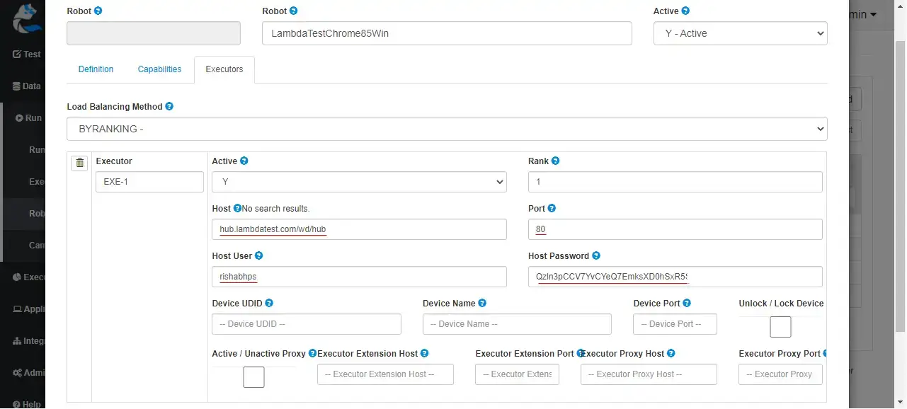
Task: Enable the Active / Unactive Proxy checkbox
Action: pos(253,377)
